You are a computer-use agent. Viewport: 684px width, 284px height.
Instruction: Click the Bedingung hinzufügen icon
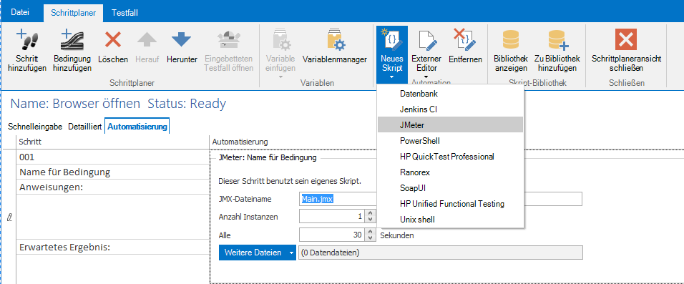point(72,39)
